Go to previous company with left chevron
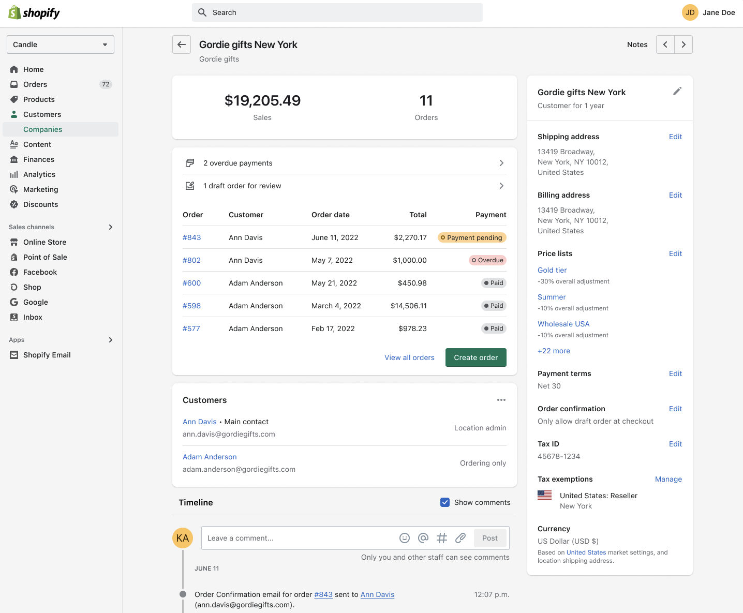Image resolution: width=743 pixels, height=613 pixels. (x=665, y=44)
